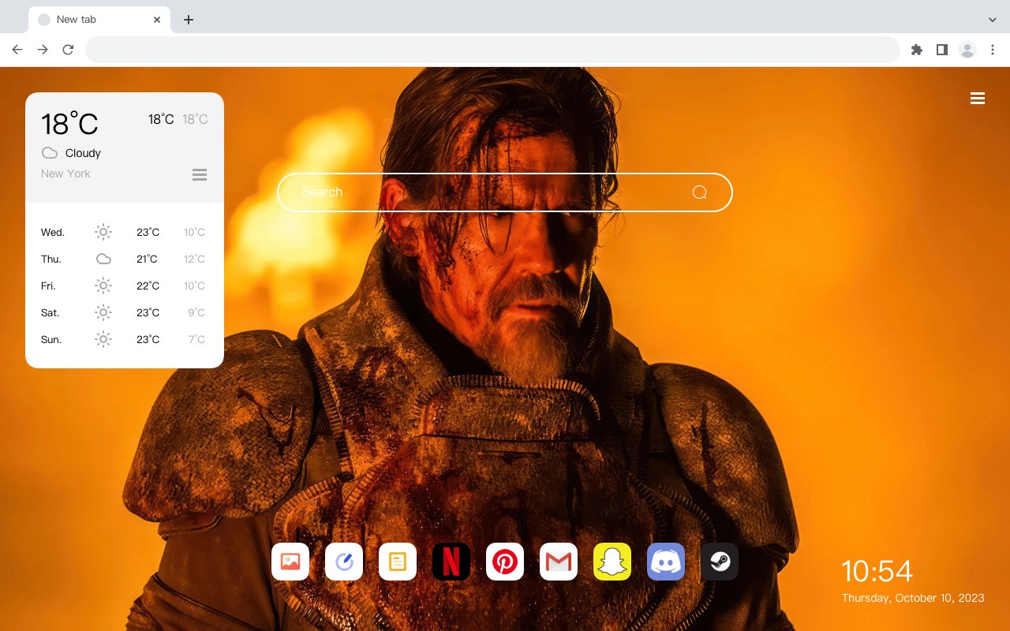Select the Wed. forecast row label
1010x631 pixels.
click(x=53, y=232)
